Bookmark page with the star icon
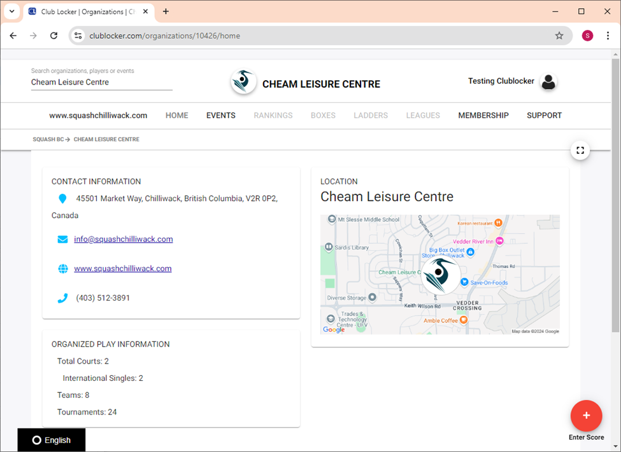621x452 pixels. point(559,36)
